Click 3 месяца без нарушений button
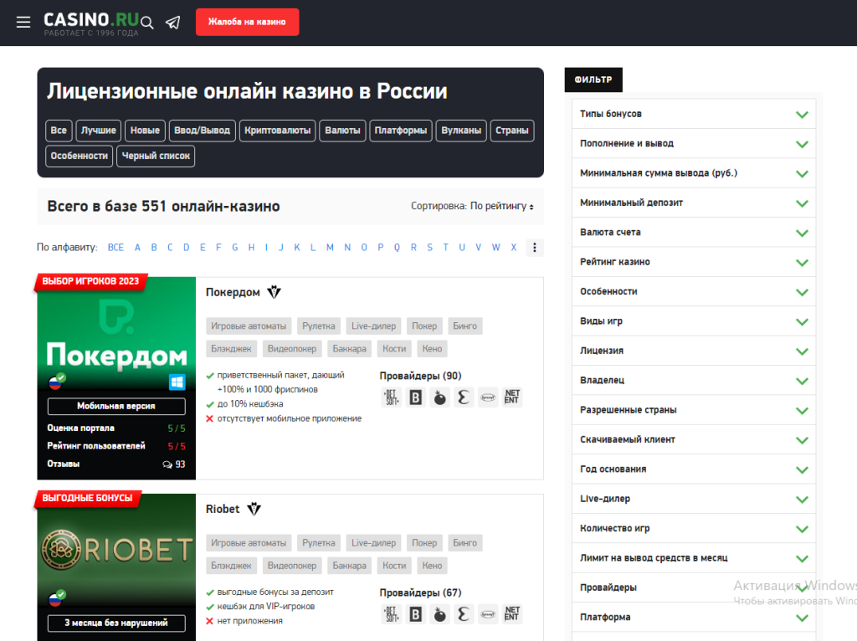 tap(116, 623)
